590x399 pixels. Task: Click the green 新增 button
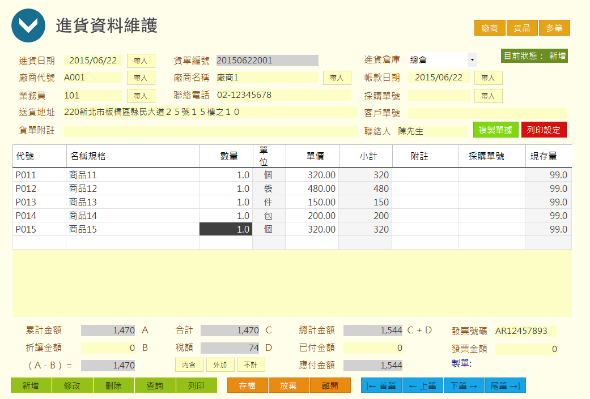tap(31, 385)
